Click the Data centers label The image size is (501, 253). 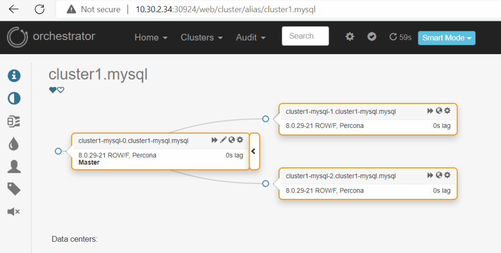pyautogui.click(x=74, y=239)
